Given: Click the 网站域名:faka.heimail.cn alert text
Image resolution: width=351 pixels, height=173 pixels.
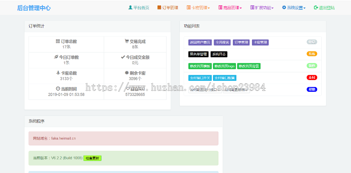Looking at the screenshot, I should click(x=54, y=138).
